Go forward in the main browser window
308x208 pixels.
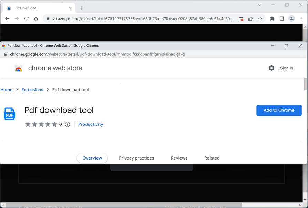[17, 19]
